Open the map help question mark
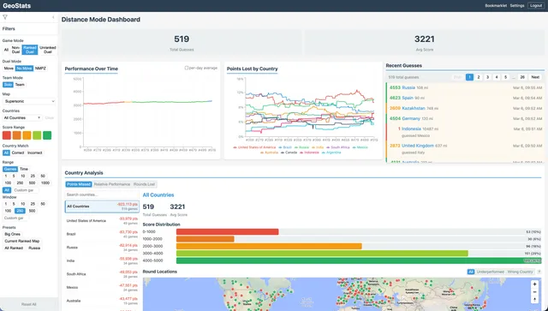 click(539, 272)
